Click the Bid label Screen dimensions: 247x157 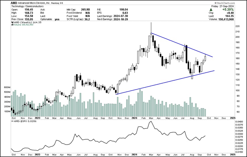pos(42,13)
